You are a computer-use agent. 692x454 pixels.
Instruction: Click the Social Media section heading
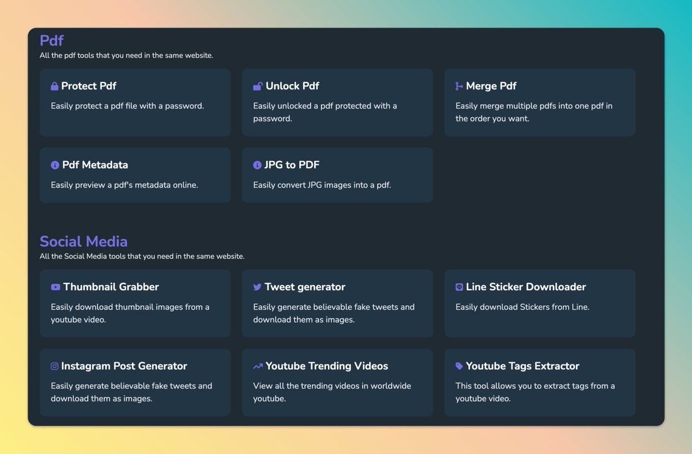point(84,241)
